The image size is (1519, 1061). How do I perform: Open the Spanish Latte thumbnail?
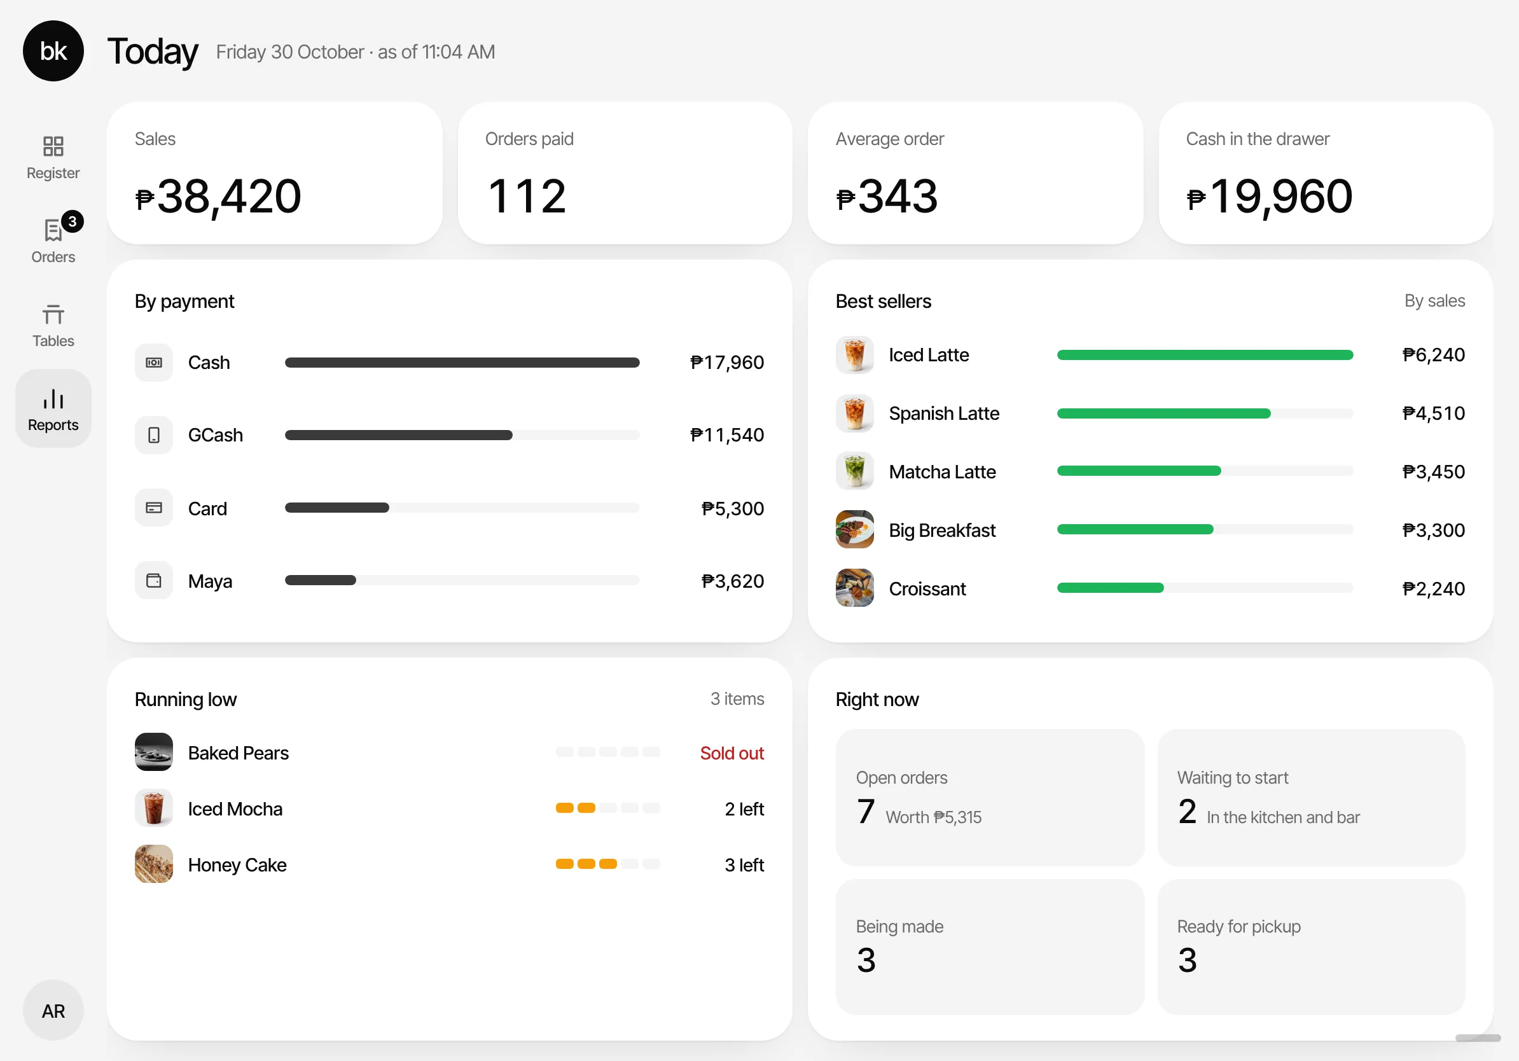(854, 413)
